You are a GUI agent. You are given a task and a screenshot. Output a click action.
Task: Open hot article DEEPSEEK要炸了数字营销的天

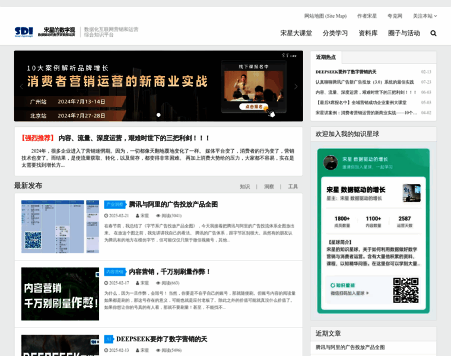coord(346,72)
